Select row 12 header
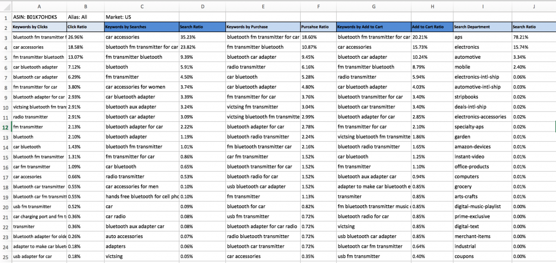Image resolution: width=556 pixels, height=263 pixels. coord(5,127)
